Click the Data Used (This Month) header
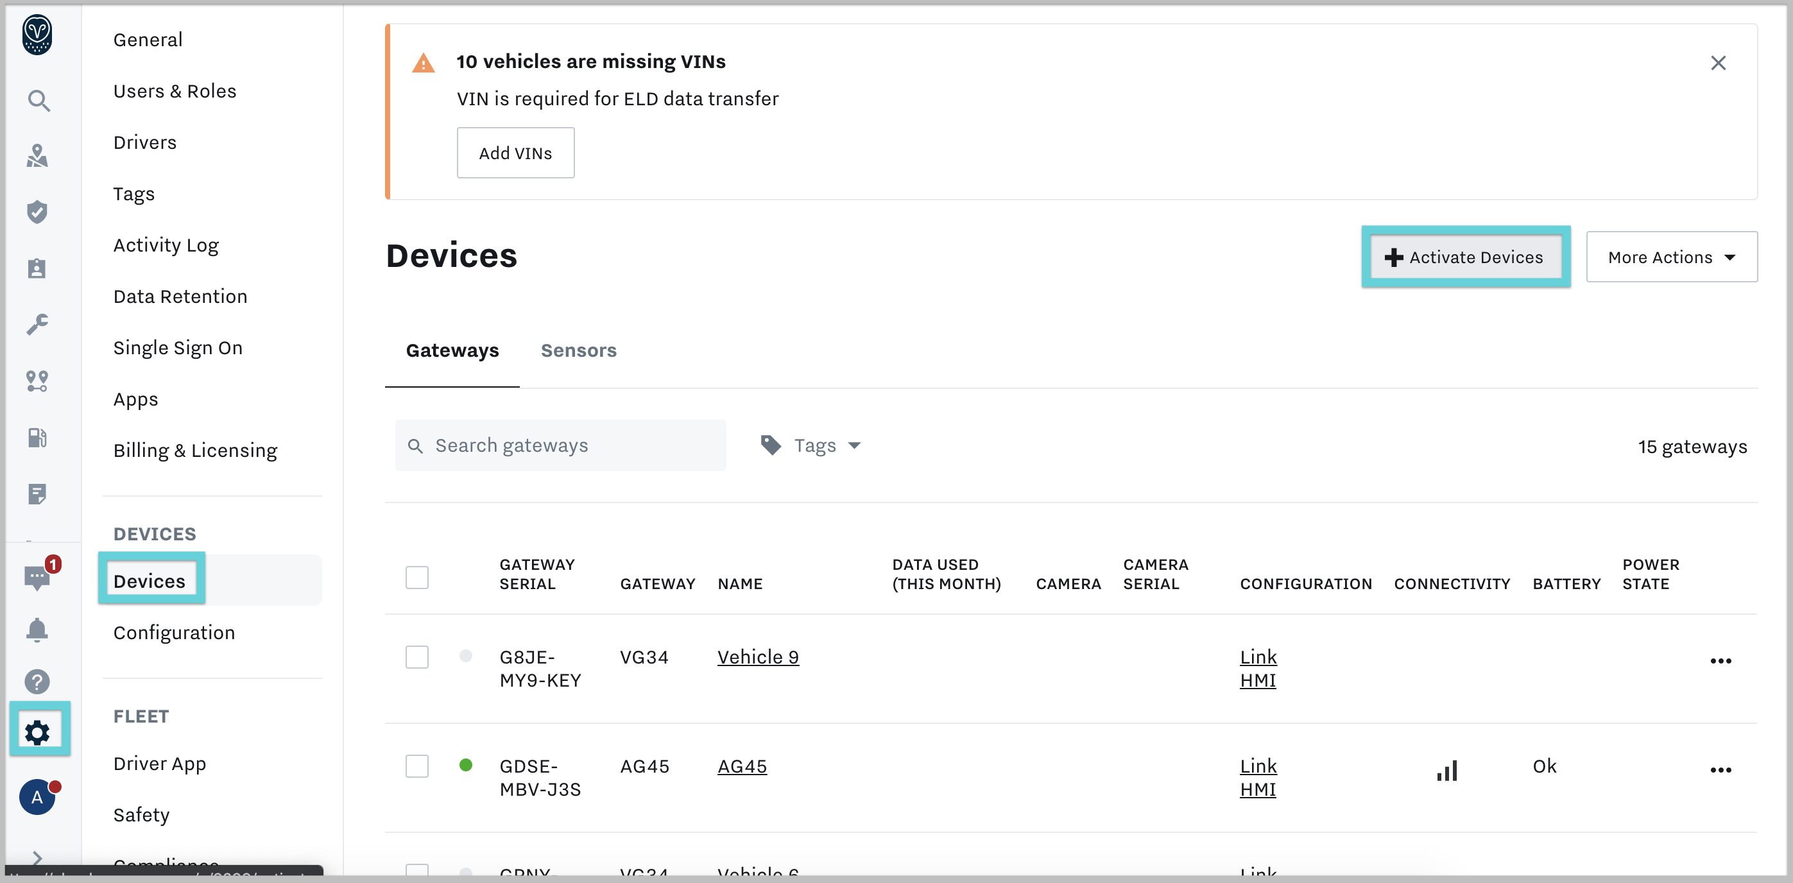Viewport: 1793px width, 883px height. [x=946, y=574]
